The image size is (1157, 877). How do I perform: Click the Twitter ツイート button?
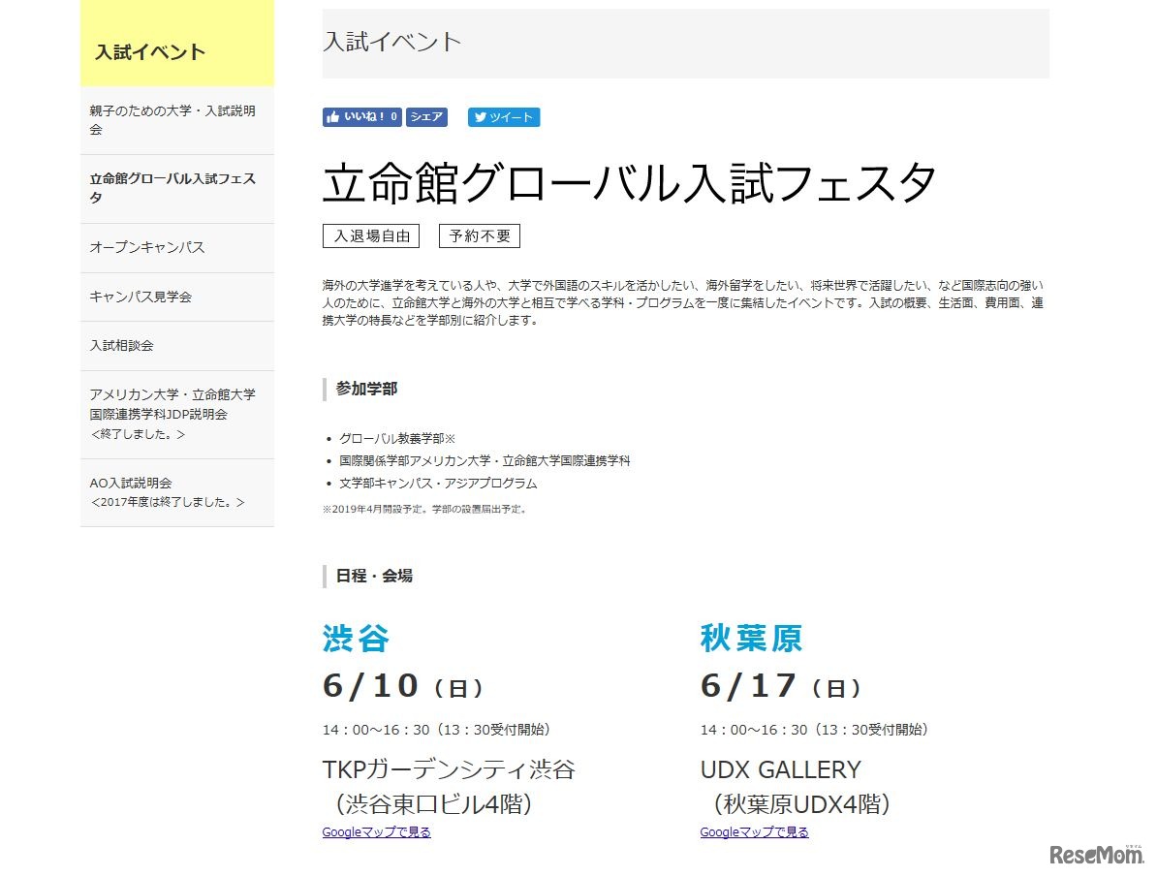pos(504,116)
